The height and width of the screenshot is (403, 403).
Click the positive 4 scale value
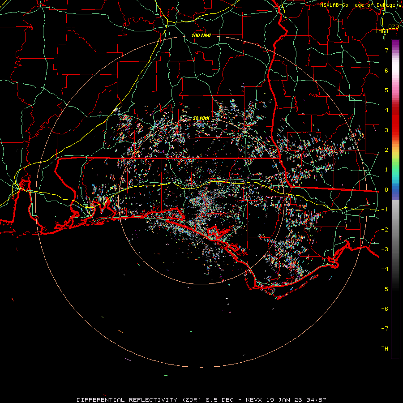[x=386, y=110]
